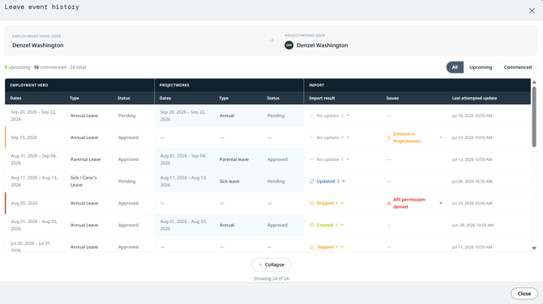Expand No update details for Sep 10 row
Screen dimensions: 543x304
[348, 137]
